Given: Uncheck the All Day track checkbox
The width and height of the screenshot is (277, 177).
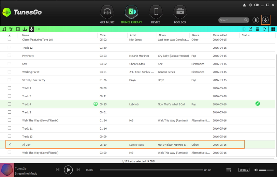Looking at the screenshot, I should pyautogui.click(x=9, y=144).
